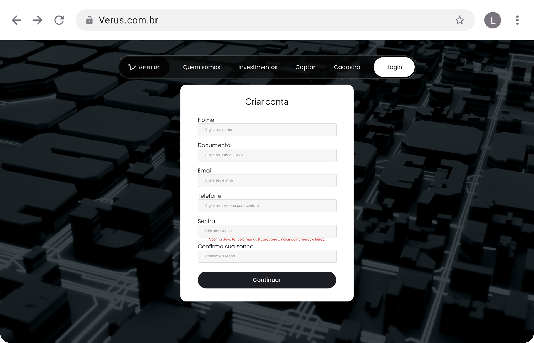Image resolution: width=534 pixels, height=343 pixels.
Task: Click the browser forward arrow
Action: [x=38, y=20]
